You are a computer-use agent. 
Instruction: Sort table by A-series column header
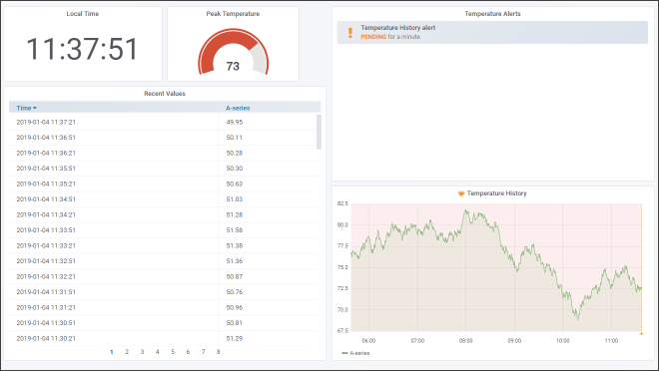click(x=238, y=109)
